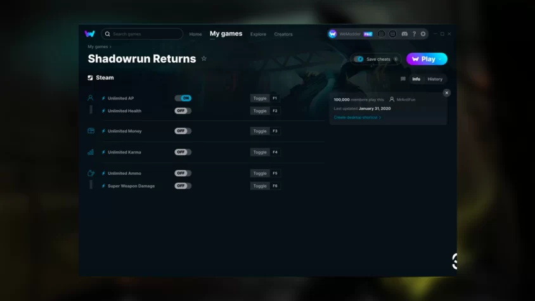
Task: Click the F6 hotkey box
Action: (x=275, y=186)
